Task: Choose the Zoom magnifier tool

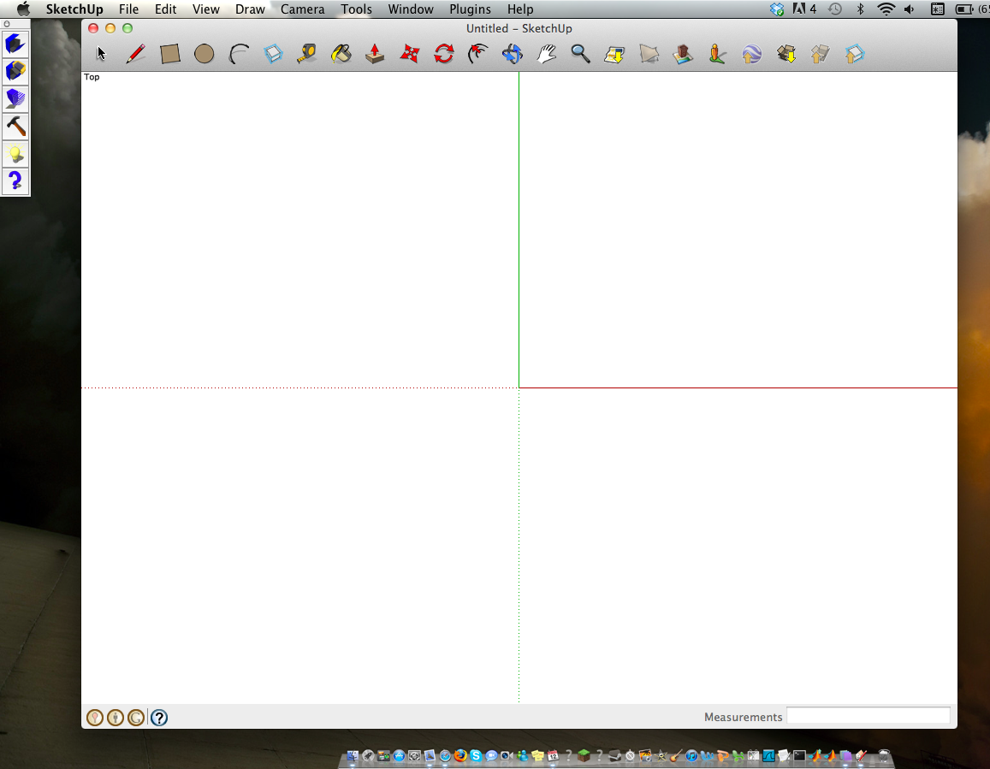Action: point(580,54)
